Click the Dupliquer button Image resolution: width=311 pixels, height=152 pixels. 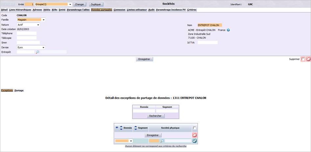pyautogui.click(x=96, y=4)
